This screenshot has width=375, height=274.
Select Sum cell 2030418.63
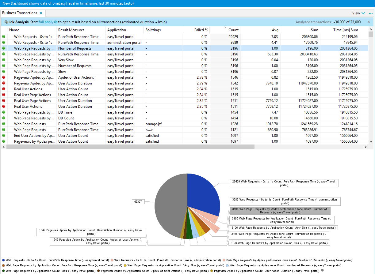coord(300,54)
